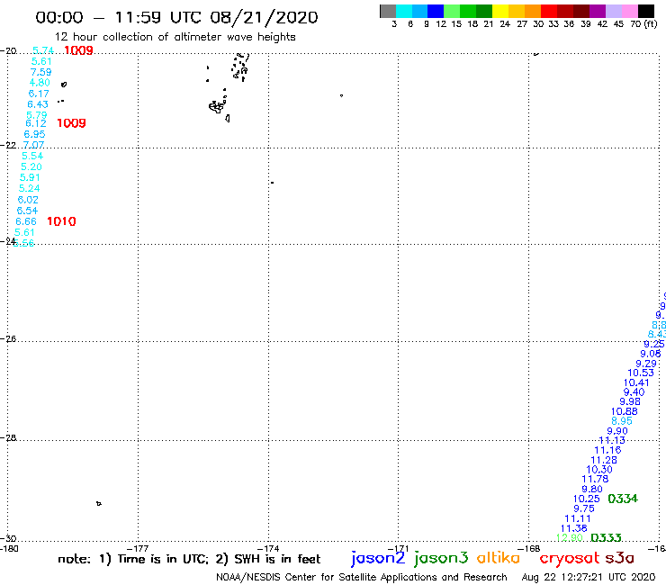The image size is (666, 585).
Task: Click the green '0333' time label
Action: [606, 537]
